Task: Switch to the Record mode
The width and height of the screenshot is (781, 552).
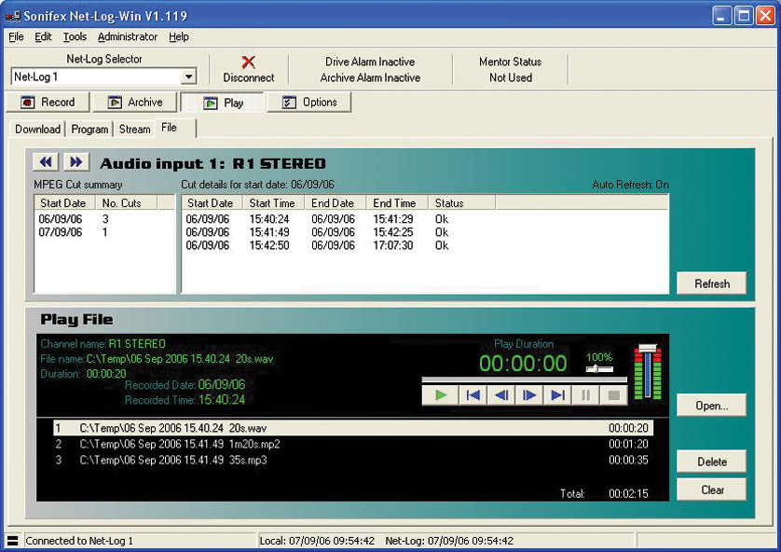Action: 48,103
